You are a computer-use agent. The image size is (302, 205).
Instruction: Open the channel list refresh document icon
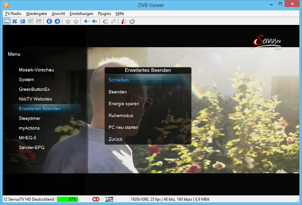coord(105,21)
